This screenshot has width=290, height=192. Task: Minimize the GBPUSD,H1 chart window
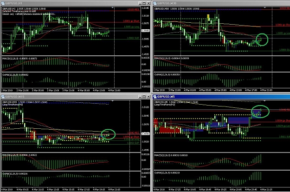(x=140, y=3)
